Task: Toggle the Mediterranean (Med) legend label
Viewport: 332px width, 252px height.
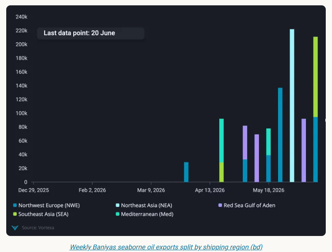Action: click(147, 214)
